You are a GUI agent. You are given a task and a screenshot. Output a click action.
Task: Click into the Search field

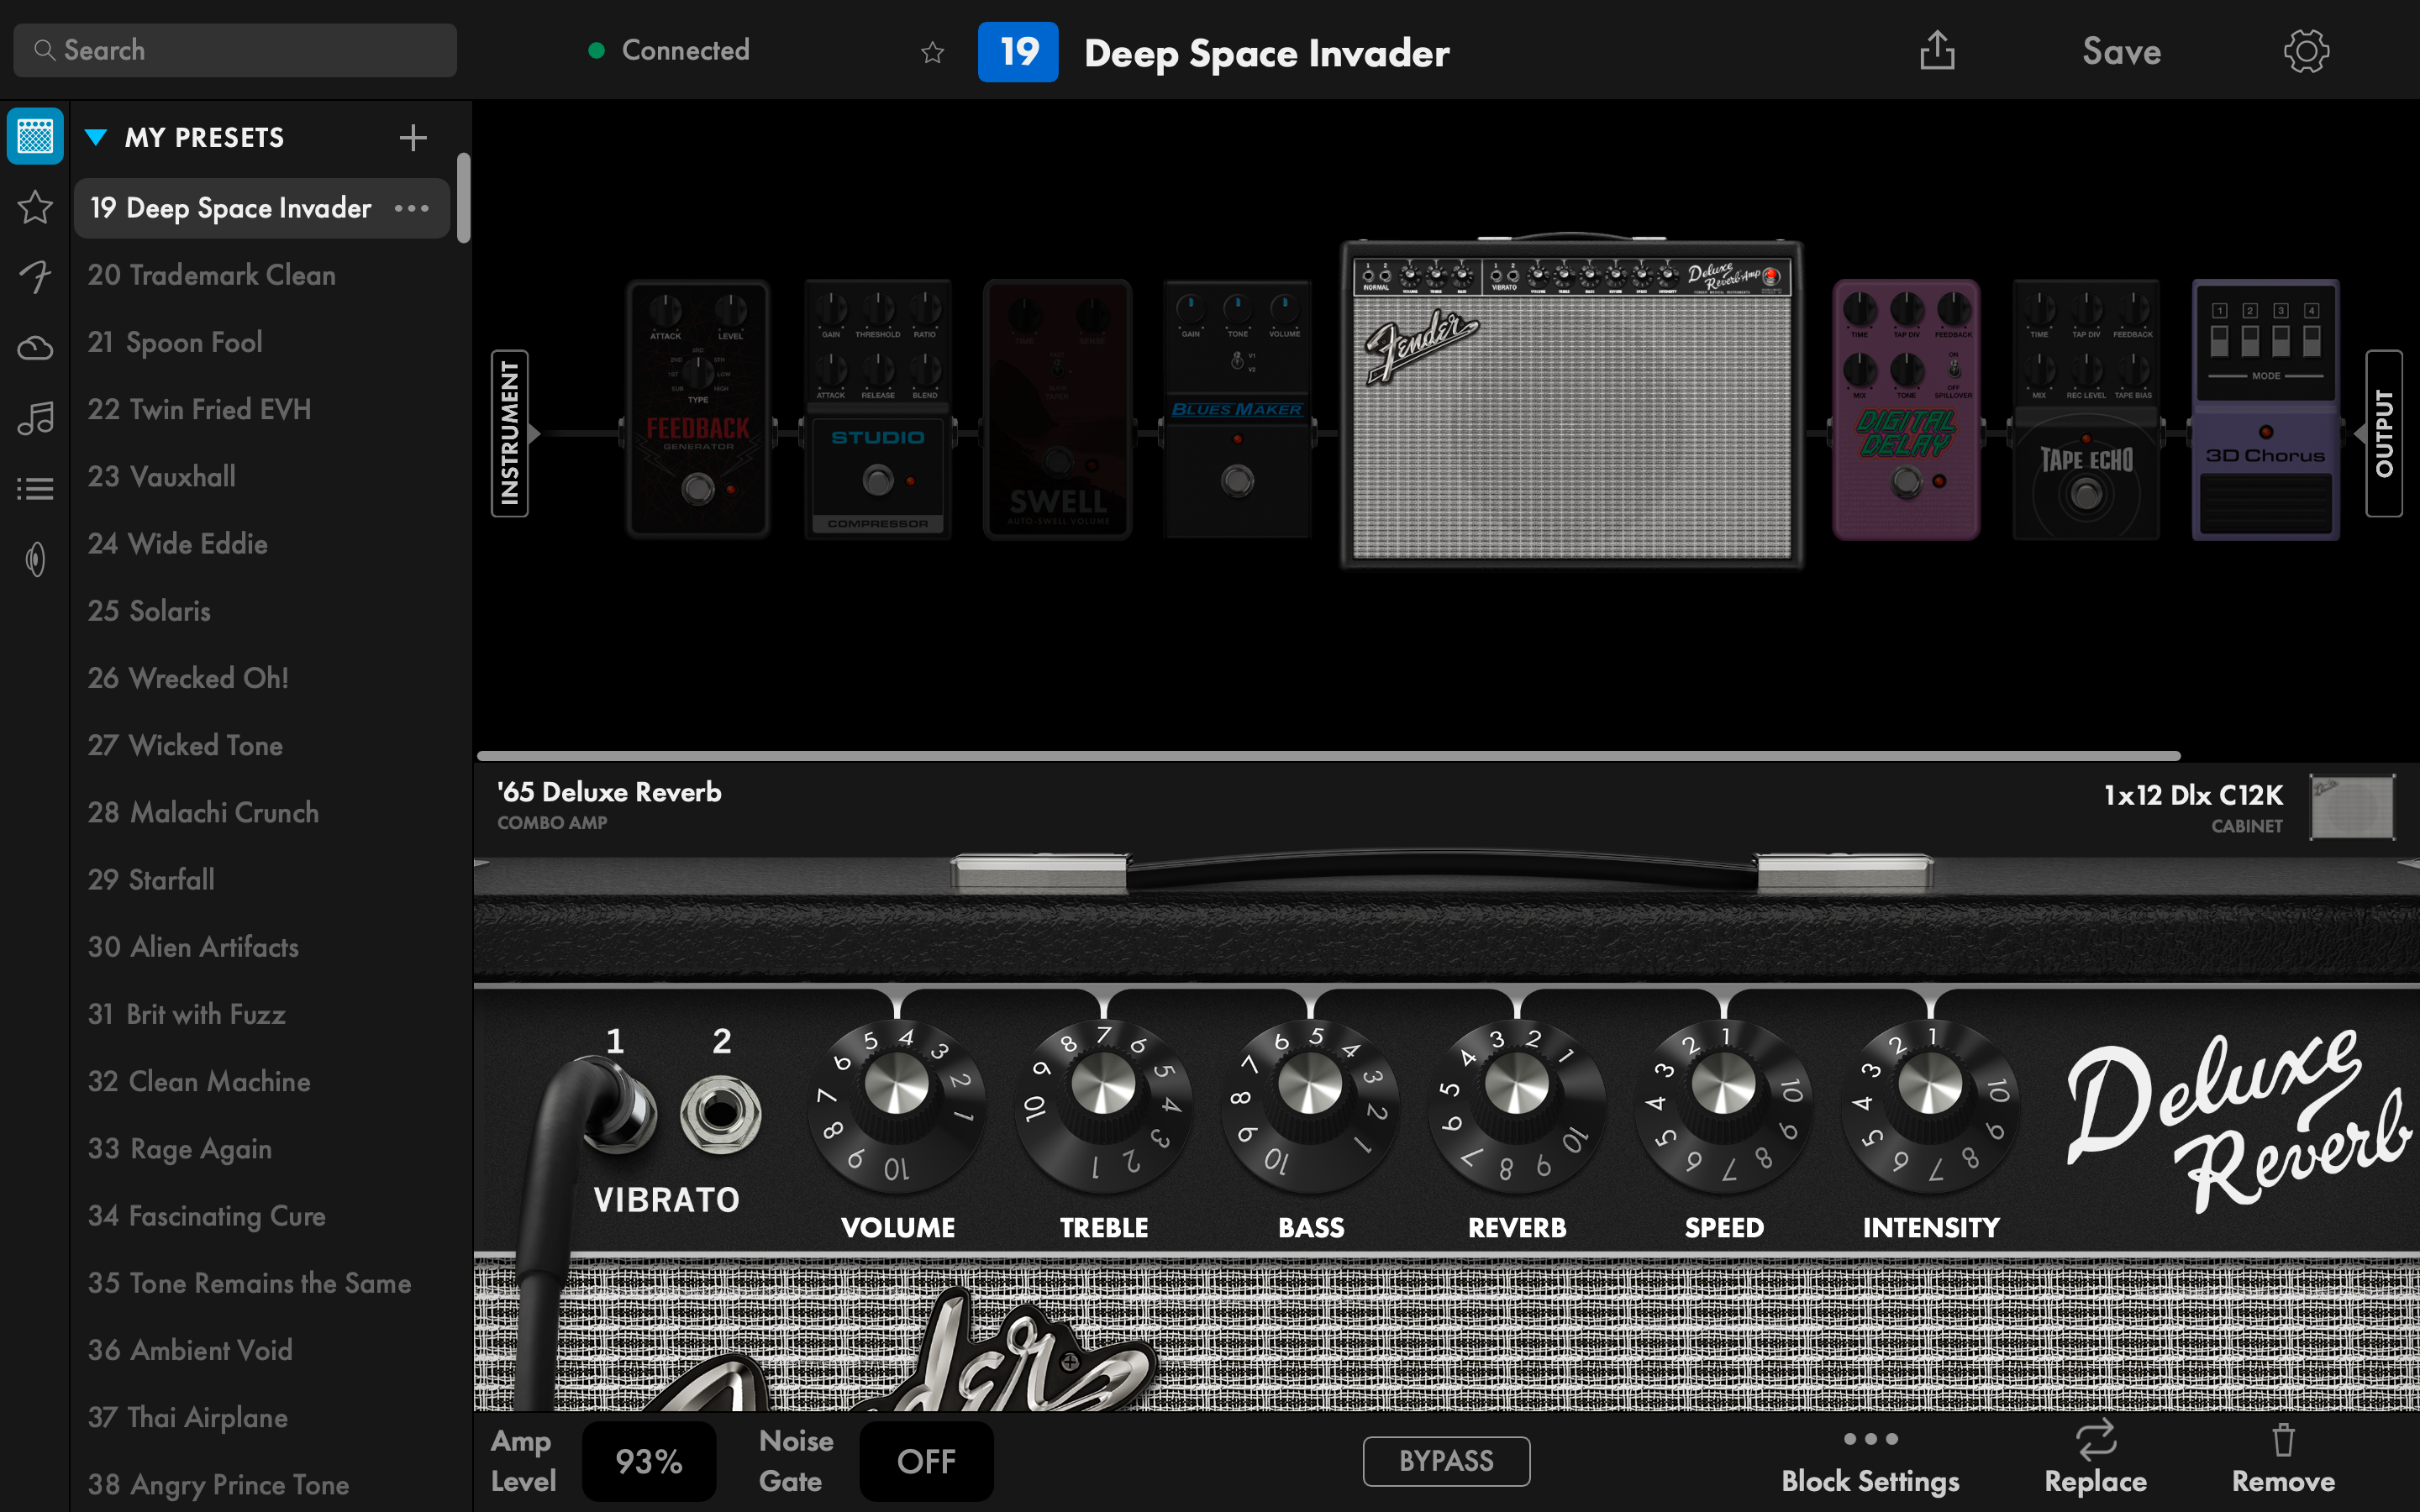235,50
